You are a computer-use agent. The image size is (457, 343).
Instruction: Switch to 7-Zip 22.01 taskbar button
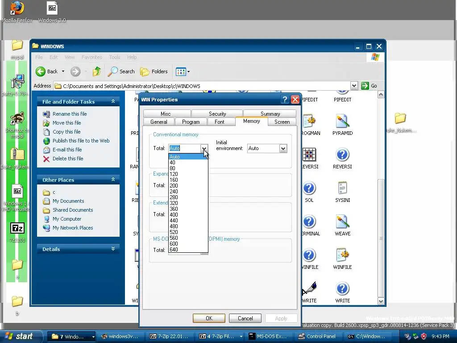pyautogui.click(x=169, y=337)
